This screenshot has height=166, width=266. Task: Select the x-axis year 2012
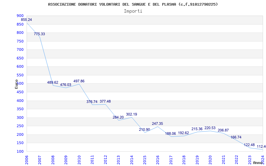(105, 160)
